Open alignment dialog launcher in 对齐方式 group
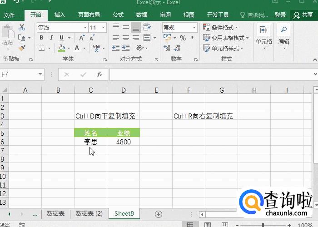Image resolution: width=318 pixels, height=227 pixels. click(156, 59)
